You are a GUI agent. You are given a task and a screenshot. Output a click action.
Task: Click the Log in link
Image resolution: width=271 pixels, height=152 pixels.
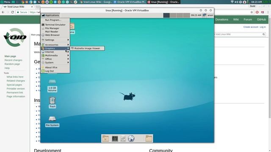(263, 27)
